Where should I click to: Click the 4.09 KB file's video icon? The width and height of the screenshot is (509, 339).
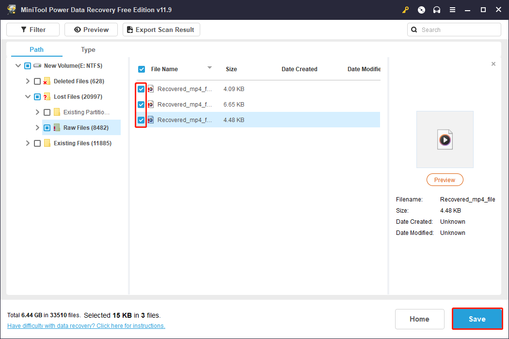point(151,89)
